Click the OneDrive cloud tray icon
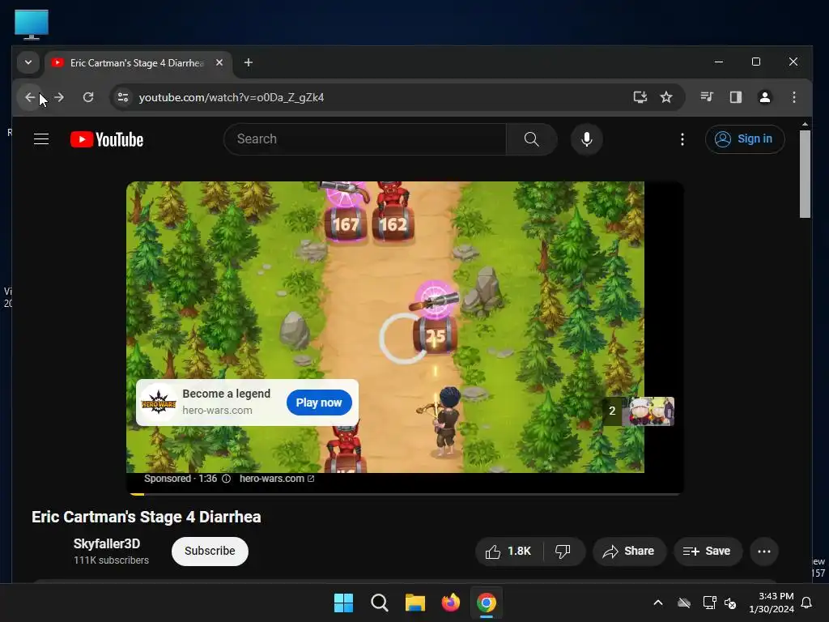The width and height of the screenshot is (829, 622). [684, 603]
